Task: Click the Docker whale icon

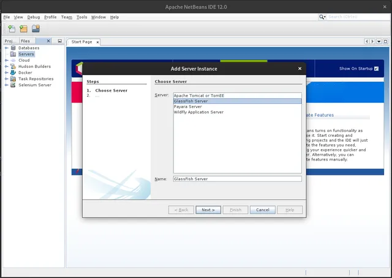Action: 13,73
